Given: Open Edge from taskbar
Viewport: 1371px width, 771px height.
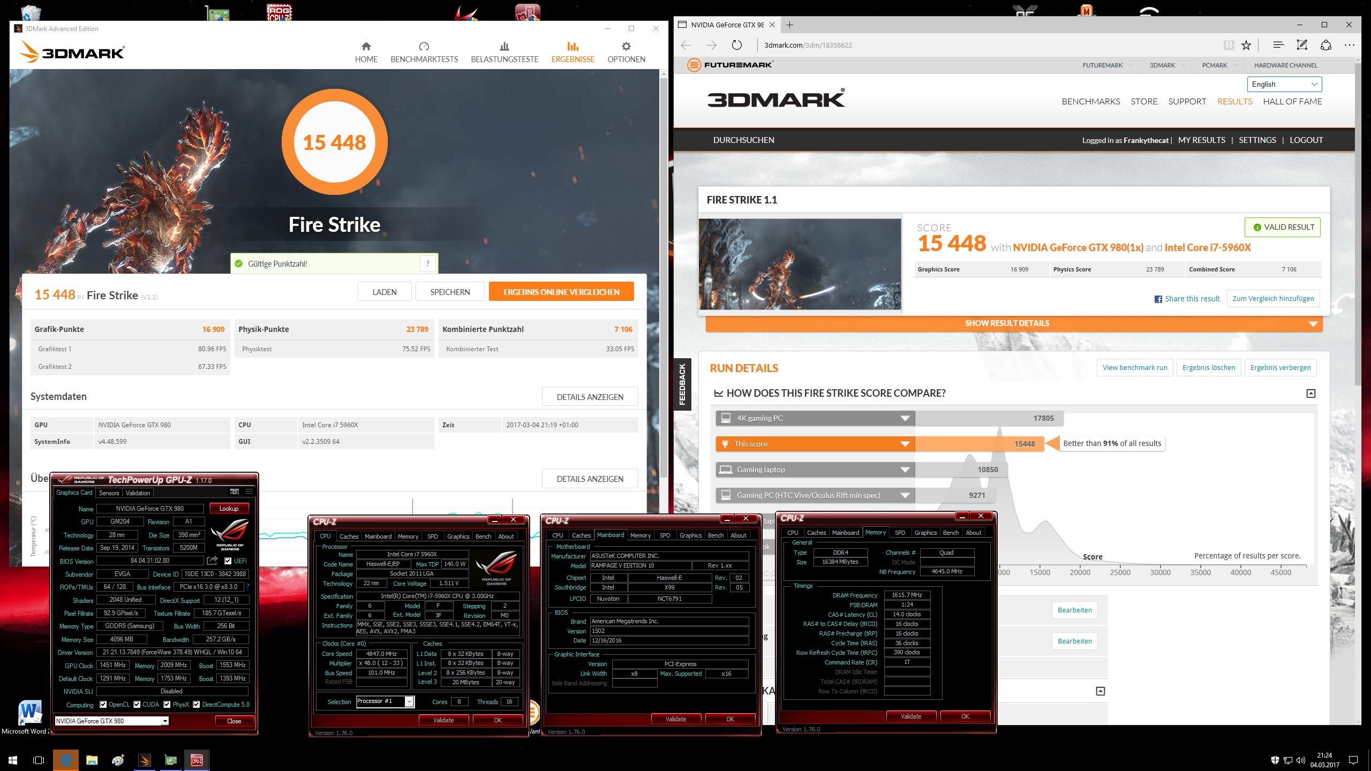Looking at the screenshot, I should click(x=65, y=760).
